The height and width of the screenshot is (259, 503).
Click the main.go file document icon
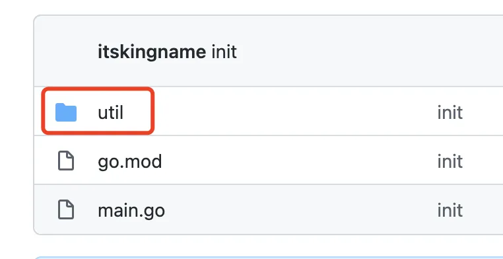(x=66, y=210)
